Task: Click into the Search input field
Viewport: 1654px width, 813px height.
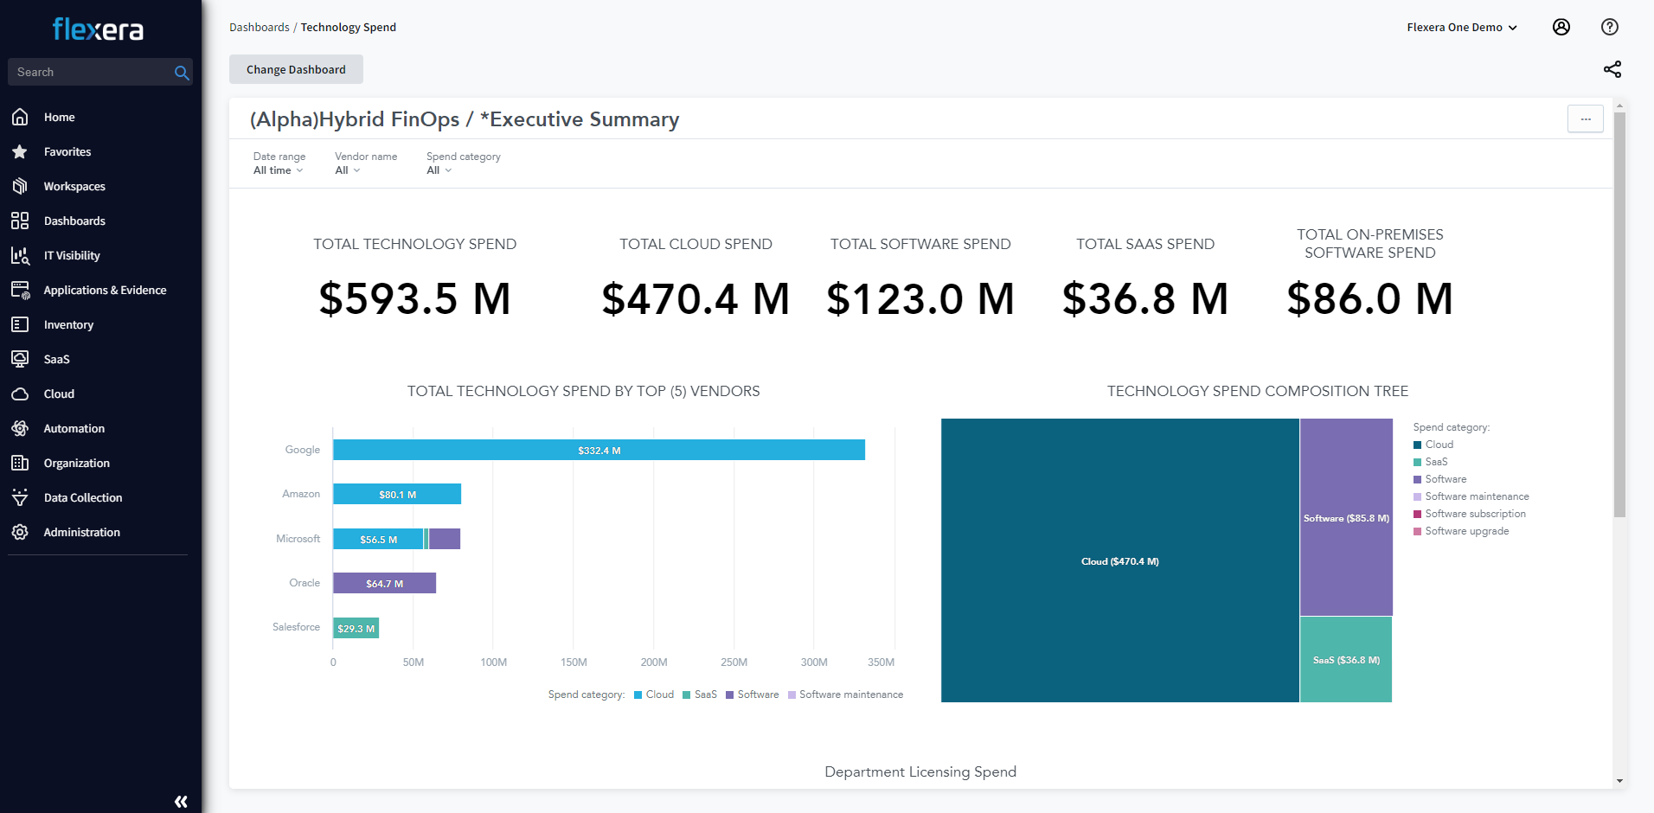Action: tap(91, 72)
